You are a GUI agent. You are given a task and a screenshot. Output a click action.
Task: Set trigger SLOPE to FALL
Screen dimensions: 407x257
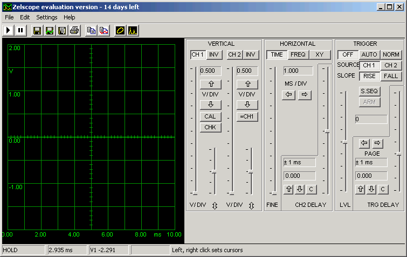(x=391, y=77)
